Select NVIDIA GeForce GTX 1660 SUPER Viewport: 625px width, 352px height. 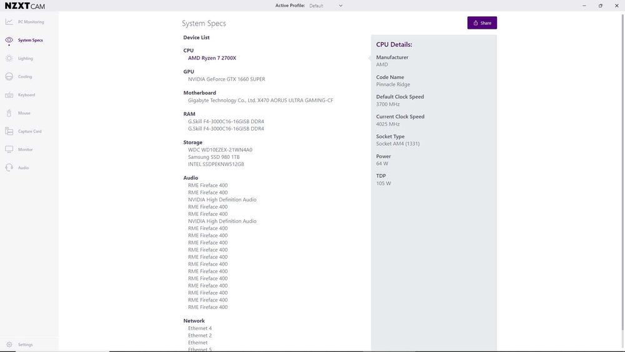click(x=226, y=79)
